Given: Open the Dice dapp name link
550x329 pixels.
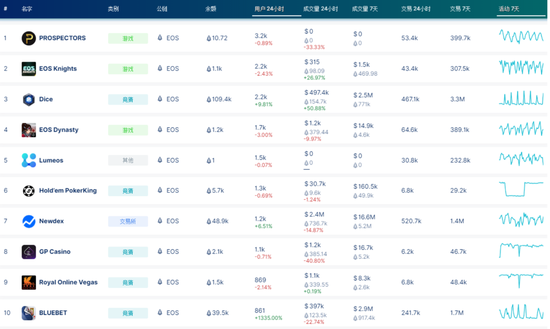Looking at the screenshot, I should (46, 99).
